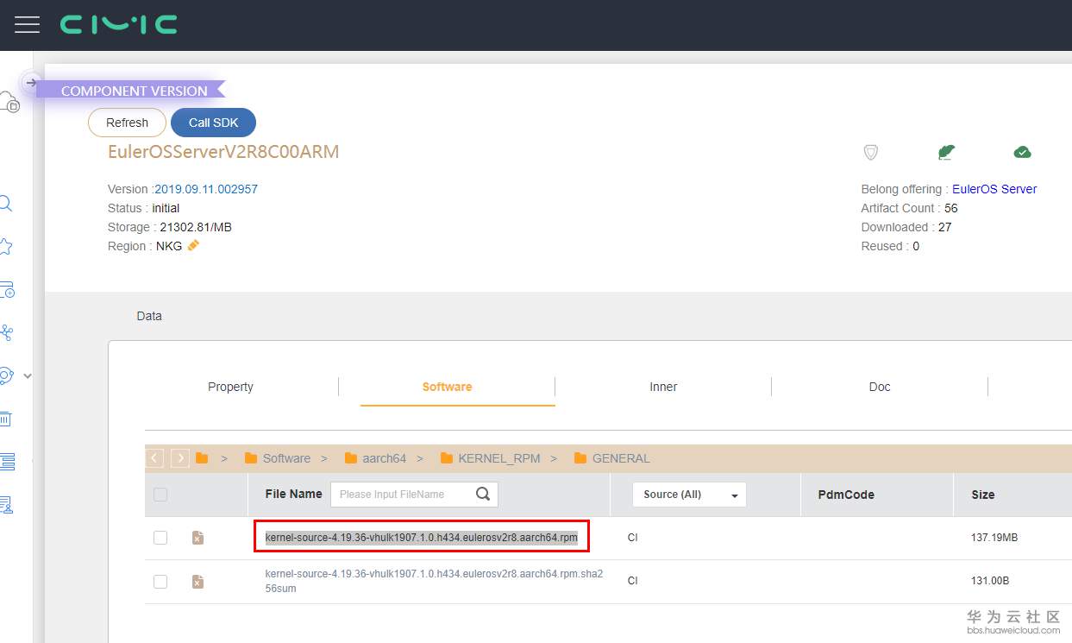The height and width of the screenshot is (643, 1072).
Task: Click file icon of the 137.19MB .rpm row
Action: click(x=197, y=538)
